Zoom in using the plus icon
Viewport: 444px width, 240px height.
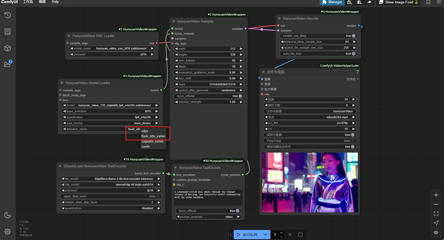point(436,195)
